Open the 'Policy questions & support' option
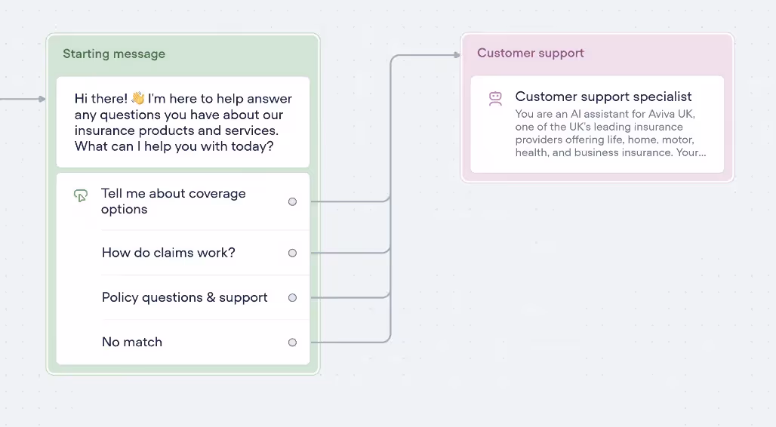This screenshot has width=776, height=427. point(183,297)
